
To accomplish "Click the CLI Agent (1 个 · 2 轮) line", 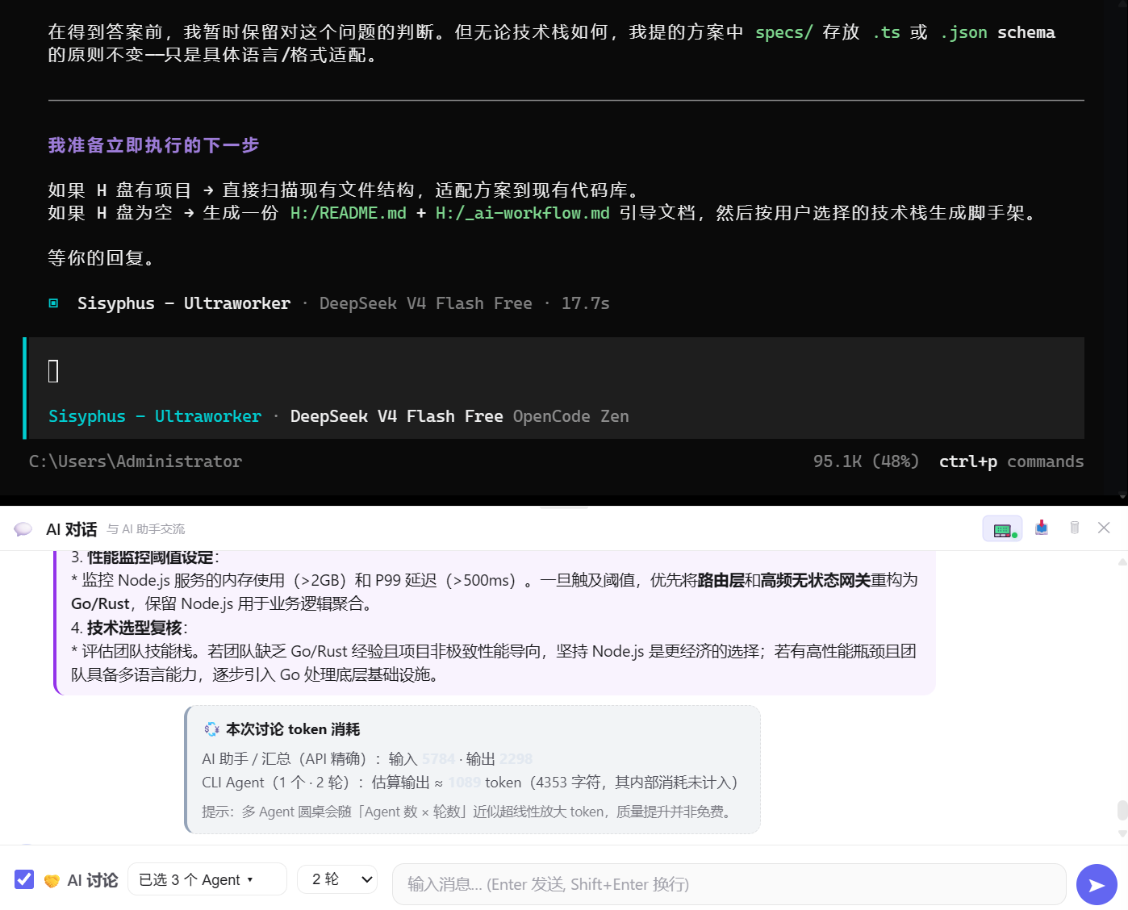I will point(470,783).
